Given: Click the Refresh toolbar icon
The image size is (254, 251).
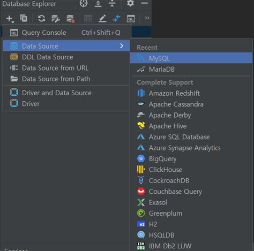Looking at the screenshot, I should point(41,18).
